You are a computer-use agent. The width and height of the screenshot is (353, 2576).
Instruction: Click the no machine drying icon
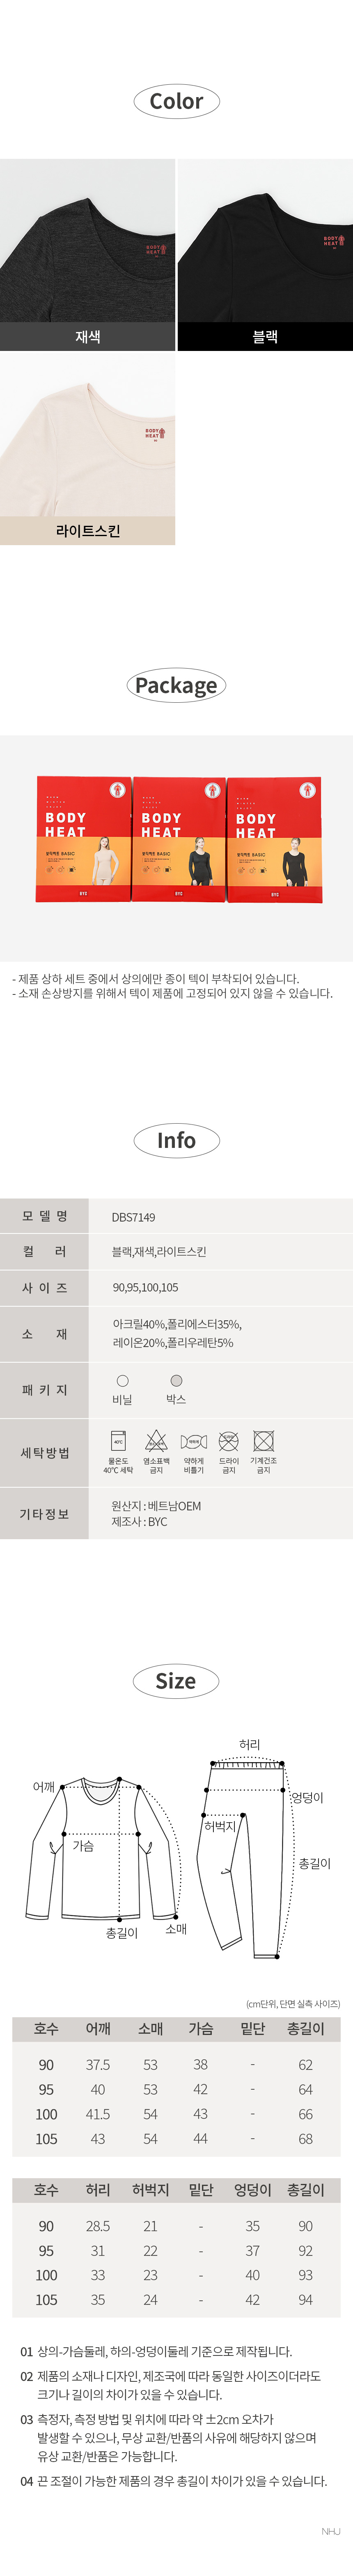pos(263,1440)
